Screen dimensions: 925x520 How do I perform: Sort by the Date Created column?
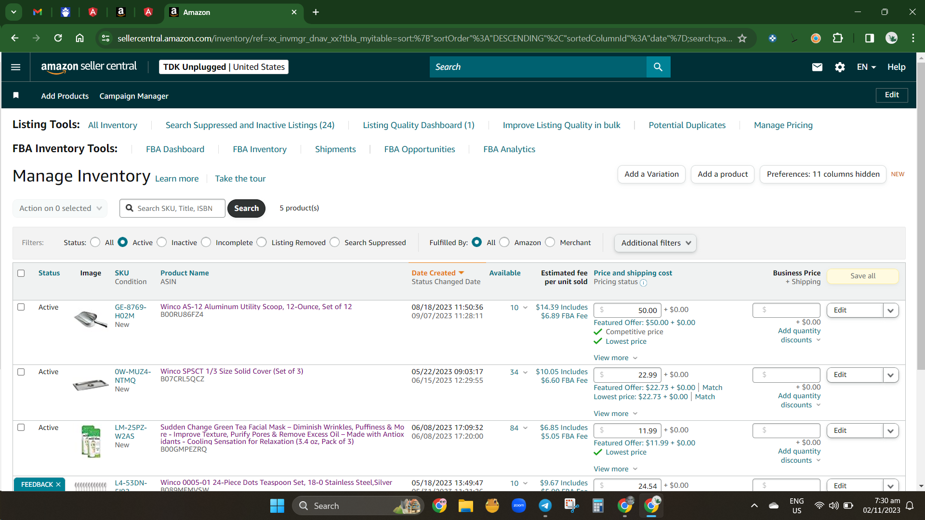point(437,273)
